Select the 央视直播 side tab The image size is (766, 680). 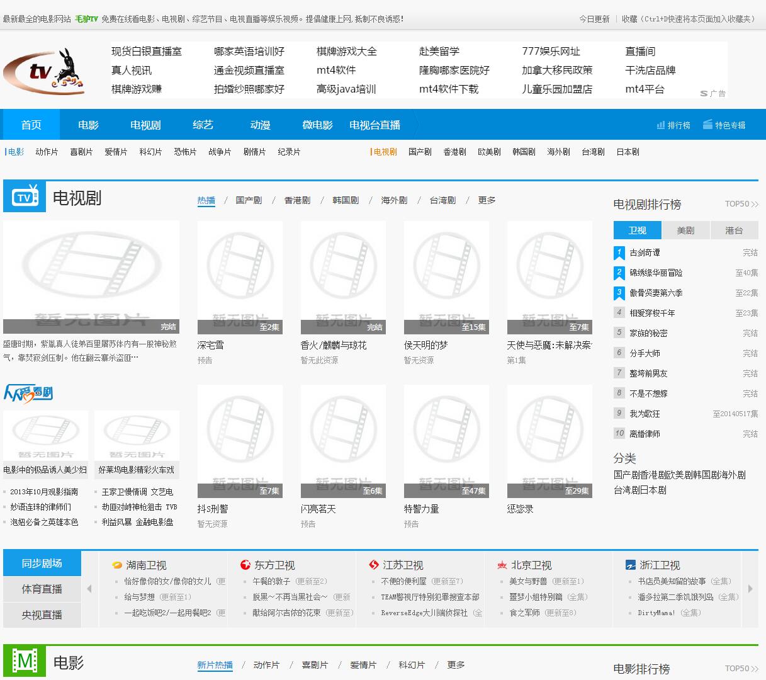(x=42, y=615)
